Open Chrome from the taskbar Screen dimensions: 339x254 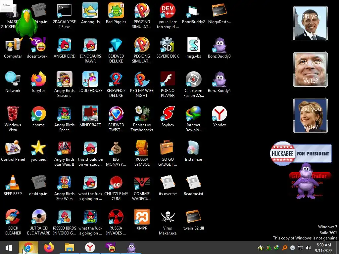click(28, 248)
